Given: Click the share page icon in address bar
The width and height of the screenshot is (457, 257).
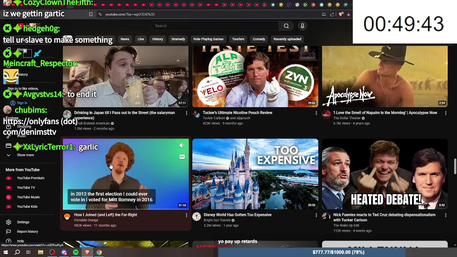Looking at the screenshot, I should coord(332,14).
